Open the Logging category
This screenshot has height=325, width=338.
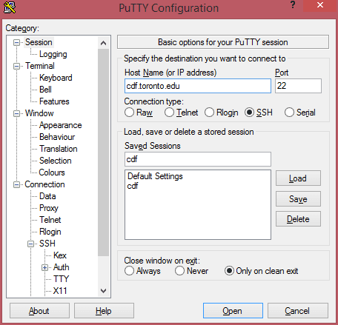pos(53,54)
